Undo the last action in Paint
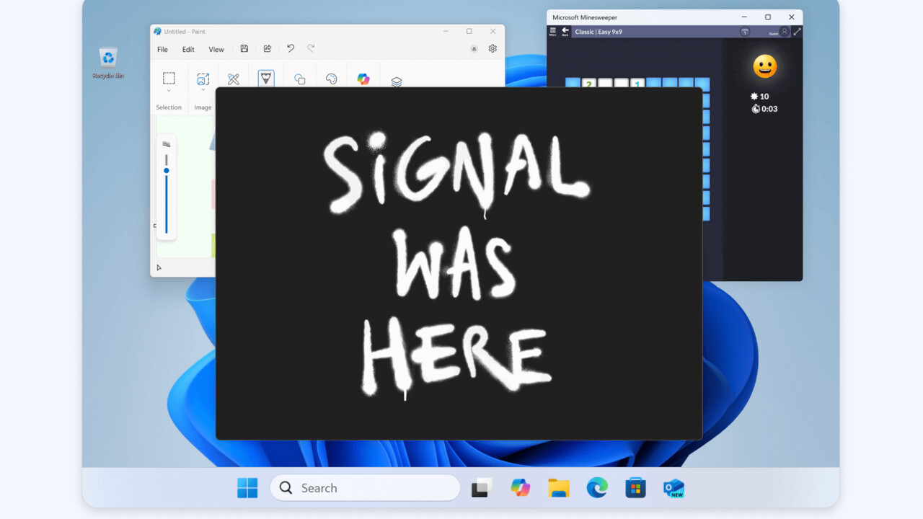Screen dimensions: 923x519 point(291,49)
